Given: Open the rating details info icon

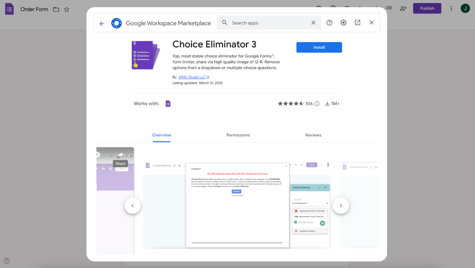Looking at the screenshot, I should click(x=317, y=103).
